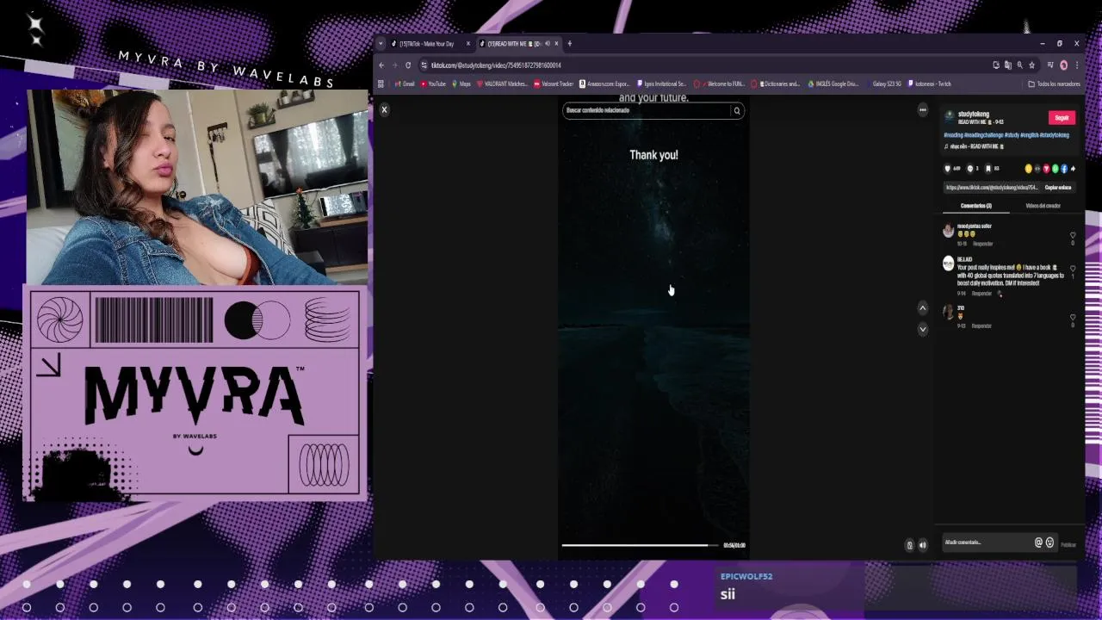Click the Publicar button

1068,544
